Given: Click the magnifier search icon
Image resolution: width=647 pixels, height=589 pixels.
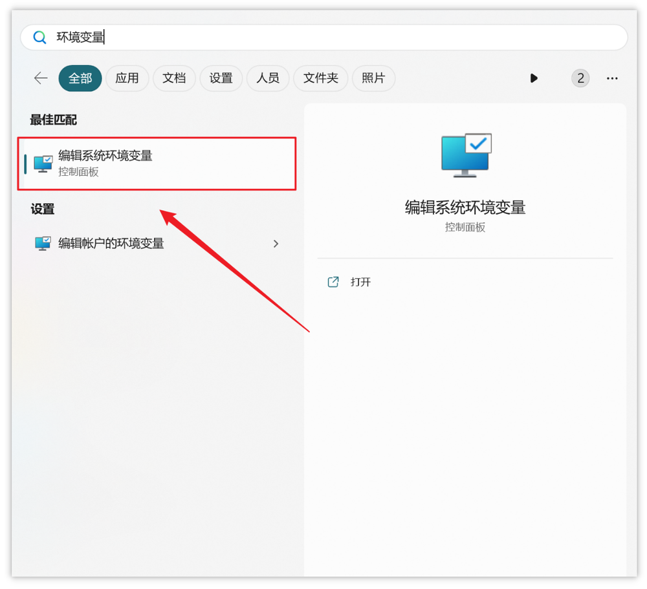Looking at the screenshot, I should 39,37.
